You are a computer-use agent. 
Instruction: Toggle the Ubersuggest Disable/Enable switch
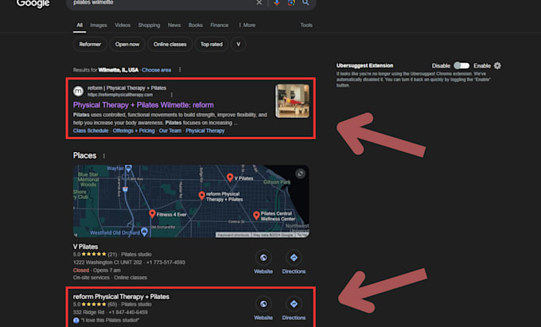[461, 65]
